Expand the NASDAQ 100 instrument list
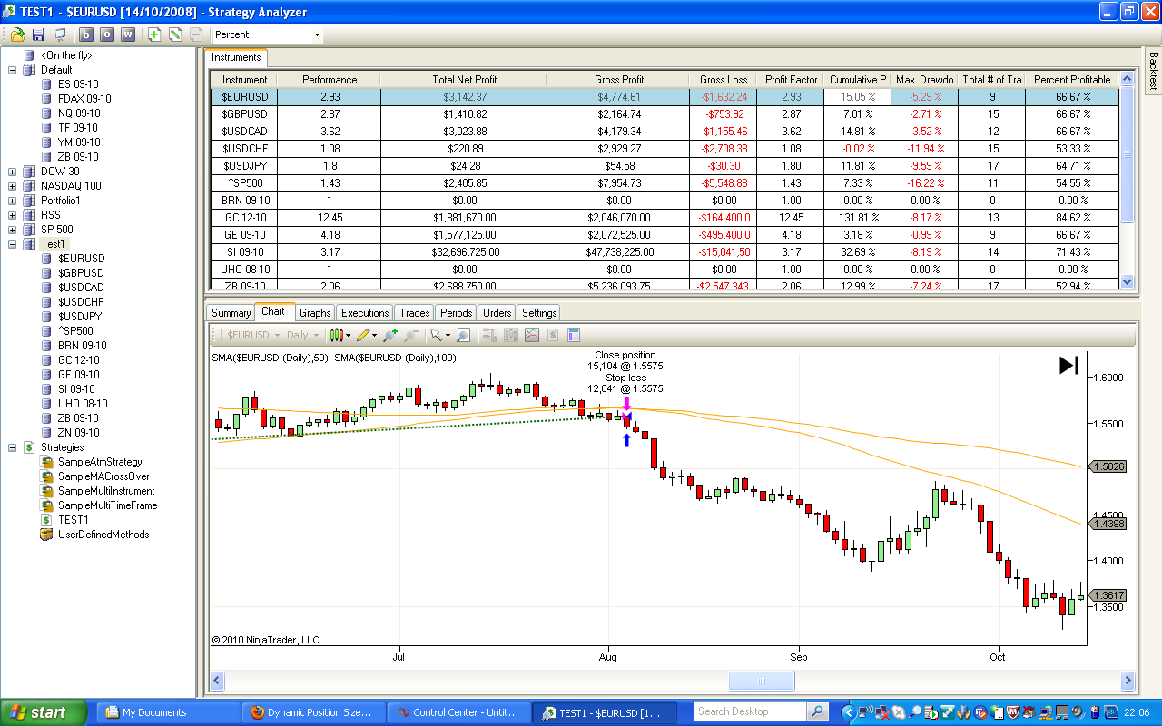 click(13, 186)
